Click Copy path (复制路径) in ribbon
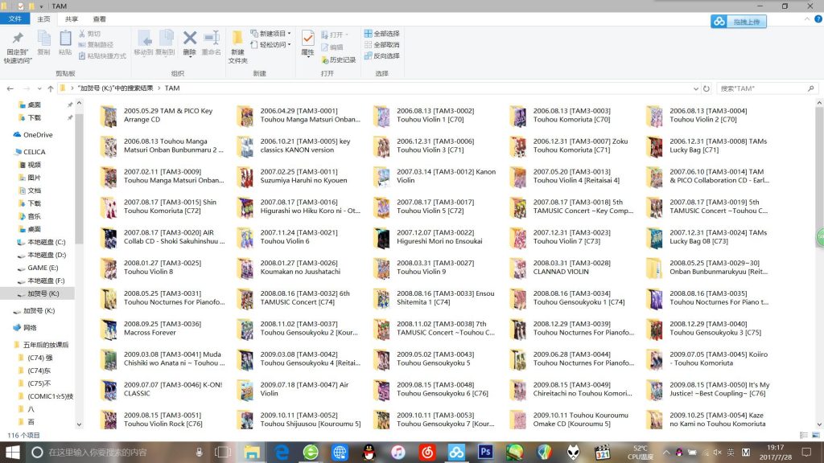 click(96, 45)
